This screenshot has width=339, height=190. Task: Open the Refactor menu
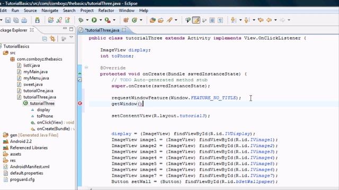click(x=106, y=11)
